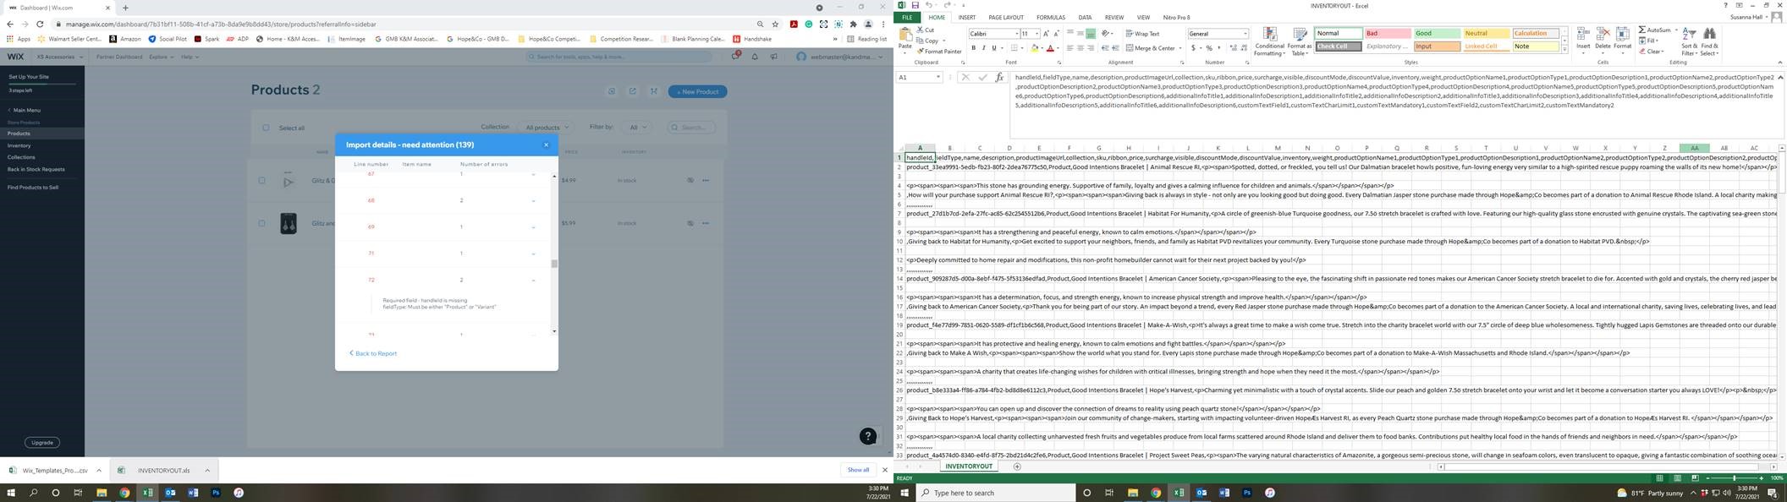The image size is (1787, 502).
Task: Open the FILE backstage menu
Action: pyautogui.click(x=907, y=17)
